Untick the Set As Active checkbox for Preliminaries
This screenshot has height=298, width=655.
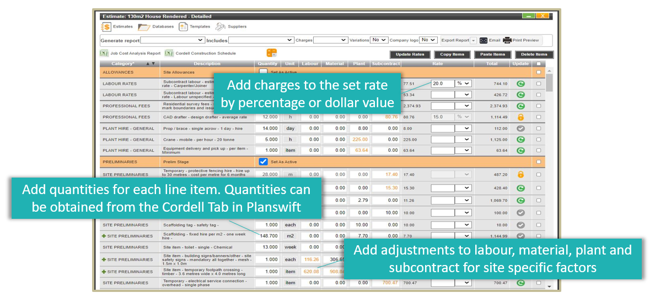pyautogui.click(x=263, y=162)
